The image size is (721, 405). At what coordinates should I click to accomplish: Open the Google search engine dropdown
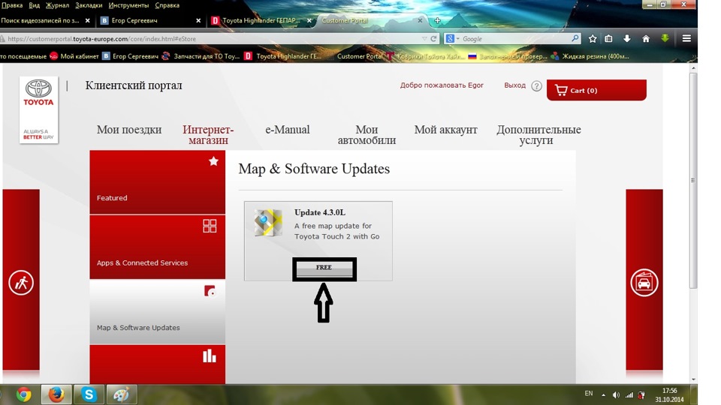(x=452, y=39)
